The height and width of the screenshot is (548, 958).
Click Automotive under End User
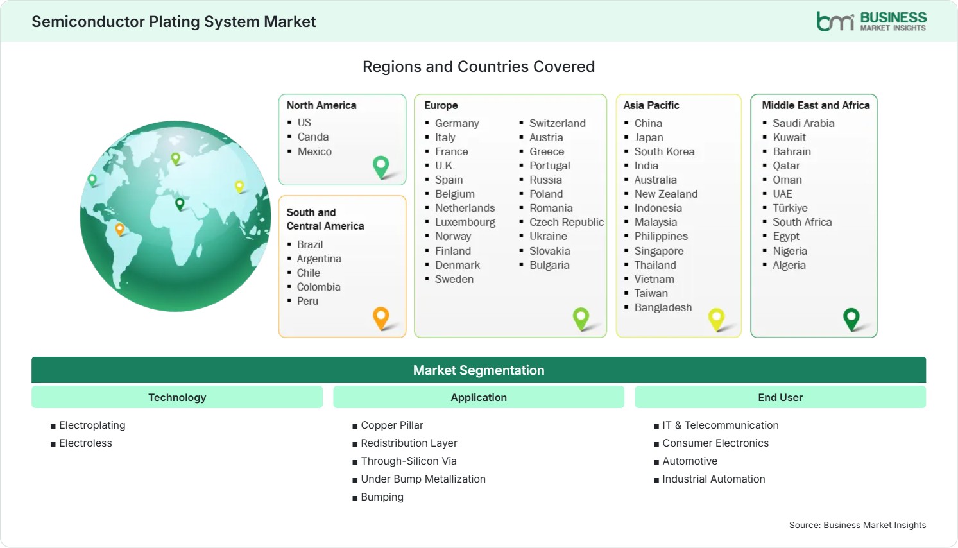coord(690,461)
